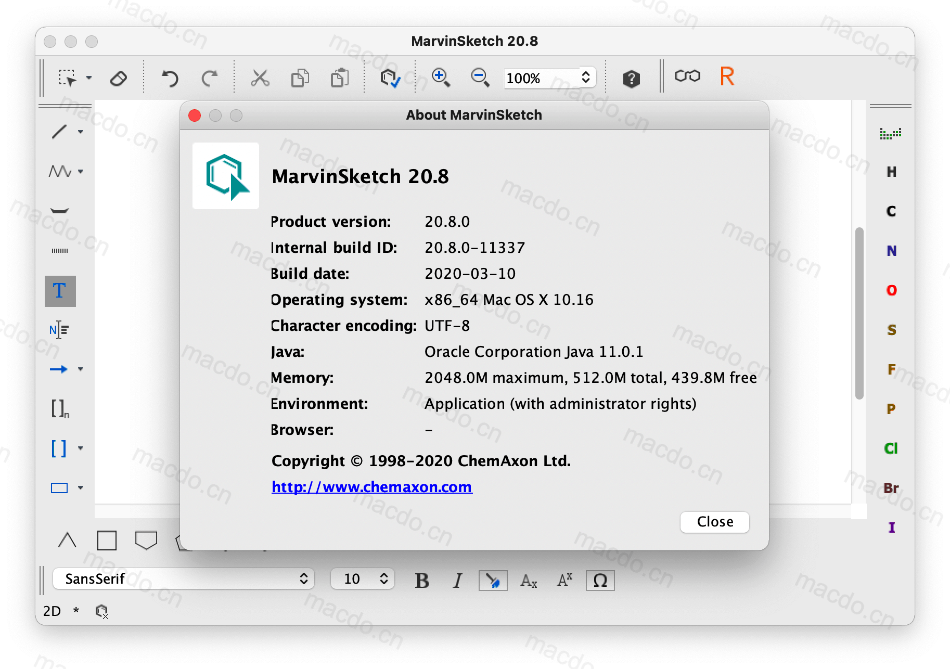The width and height of the screenshot is (950, 669).
Task: Open the SansSerif font dropdown
Action: click(184, 578)
